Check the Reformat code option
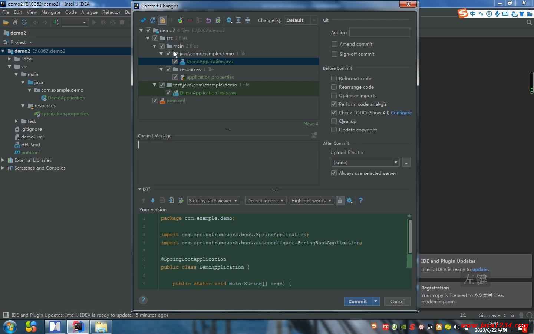The width and height of the screenshot is (534, 334). (x=334, y=78)
